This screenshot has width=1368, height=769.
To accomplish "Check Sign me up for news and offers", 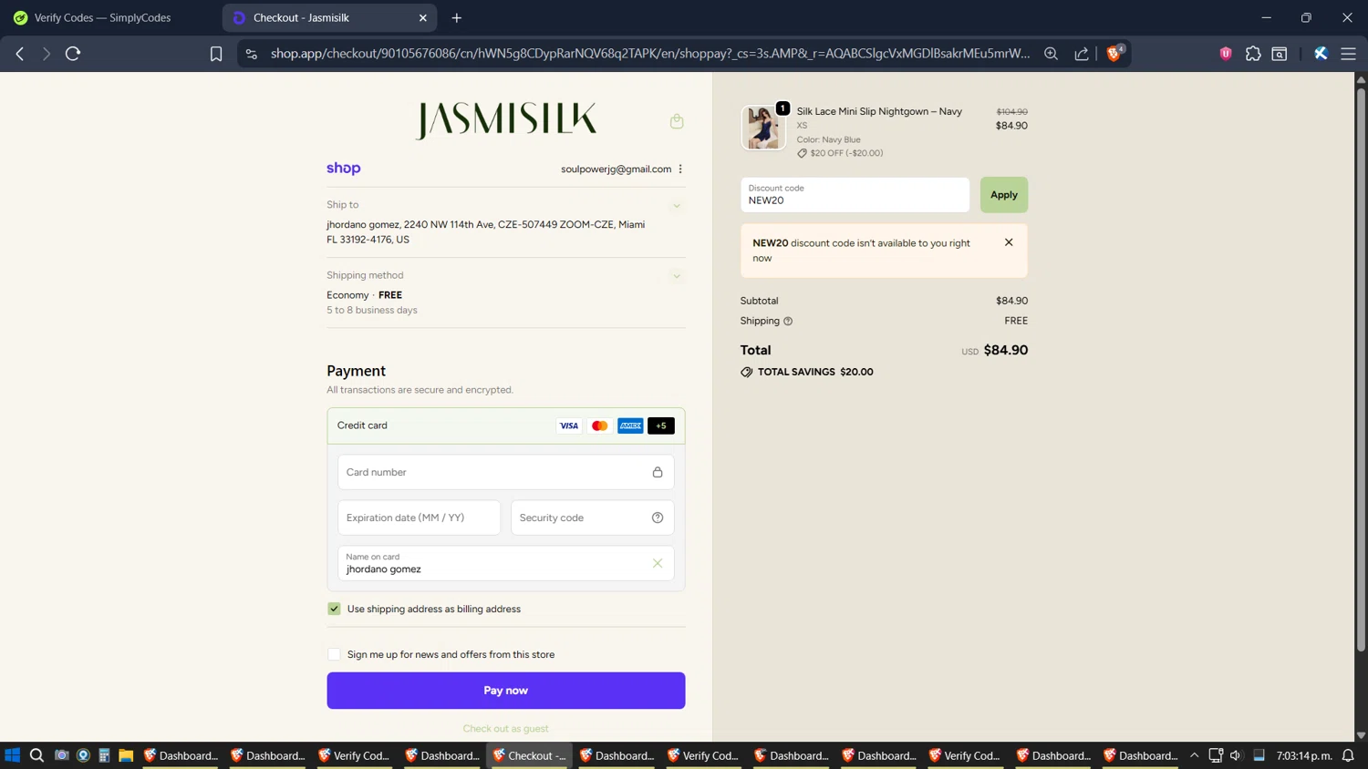I will click(x=334, y=654).
